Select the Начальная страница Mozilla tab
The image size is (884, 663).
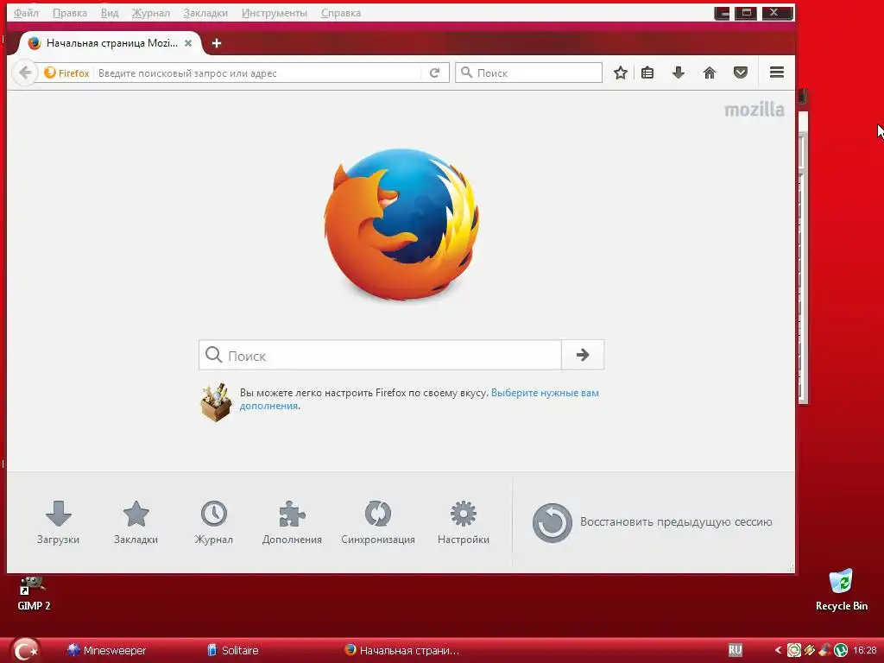click(110, 43)
